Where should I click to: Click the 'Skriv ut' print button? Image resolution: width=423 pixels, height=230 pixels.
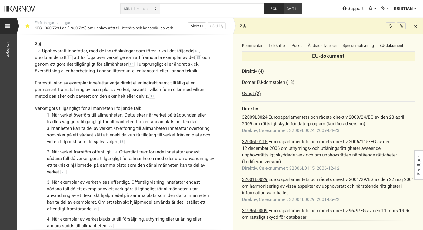click(x=197, y=26)
